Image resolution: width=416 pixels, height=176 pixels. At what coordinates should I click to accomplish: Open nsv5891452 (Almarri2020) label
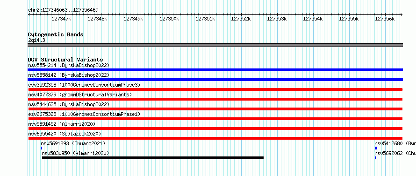click(x=62, y=124)
